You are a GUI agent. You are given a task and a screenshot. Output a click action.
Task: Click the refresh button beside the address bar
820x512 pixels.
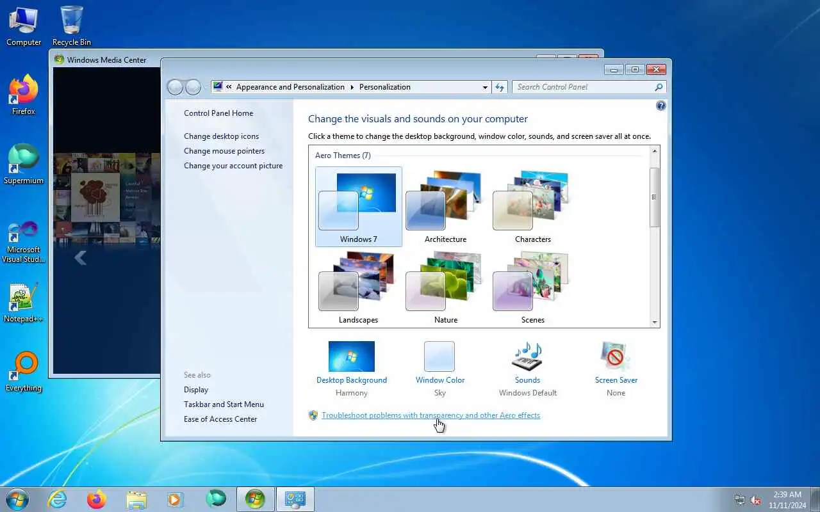tap(500, 87)
